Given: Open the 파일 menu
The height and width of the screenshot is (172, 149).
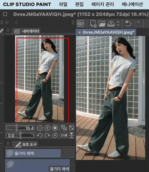Looking at the screenshot, I should (x=63, y=5).
